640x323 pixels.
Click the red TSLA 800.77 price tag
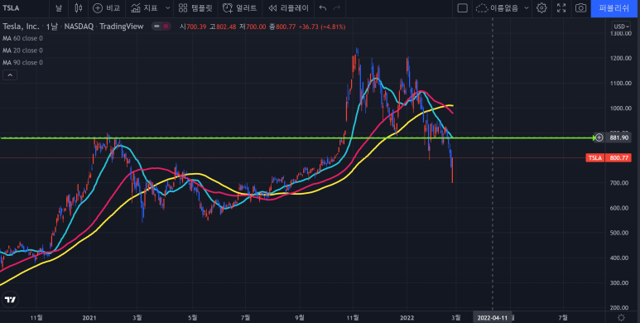click(609, 157)
